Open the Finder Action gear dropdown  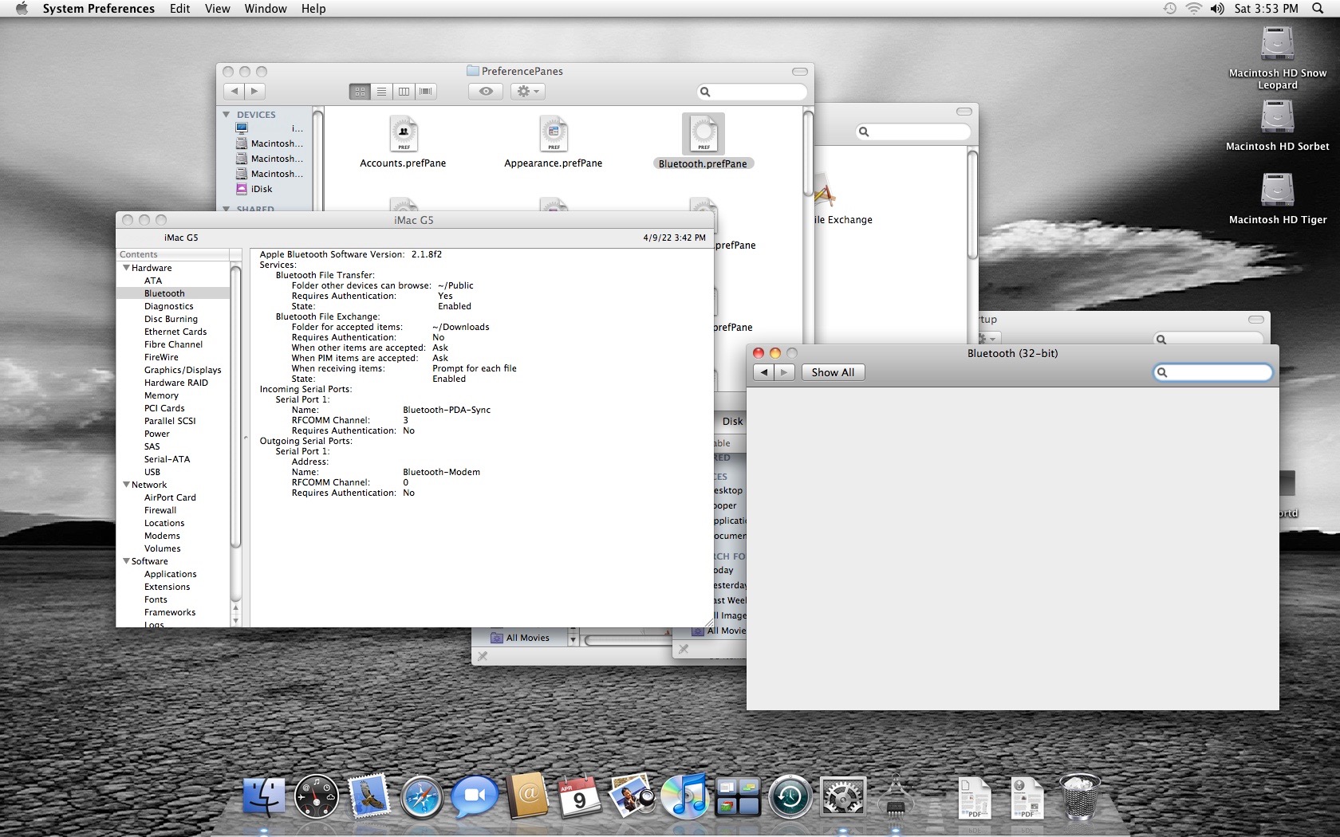[528, 92]
